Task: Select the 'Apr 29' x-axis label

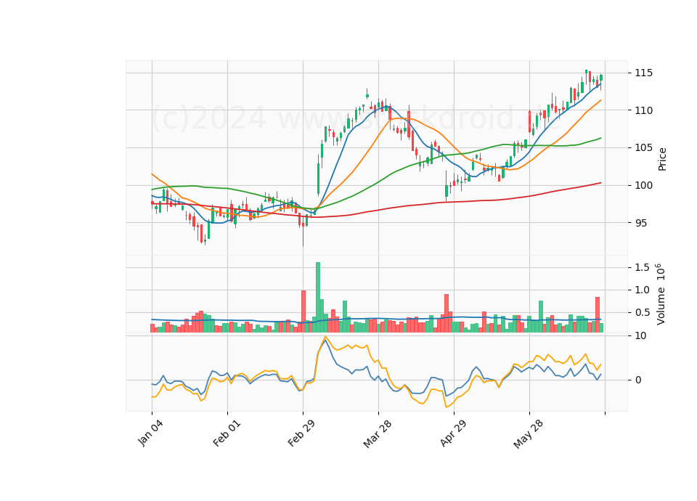Action: point(453,433)
